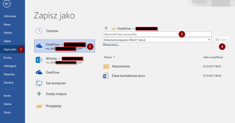Screen dimensions: 235x123
Task: Open the Drukuj page
Action: point(7,58)
